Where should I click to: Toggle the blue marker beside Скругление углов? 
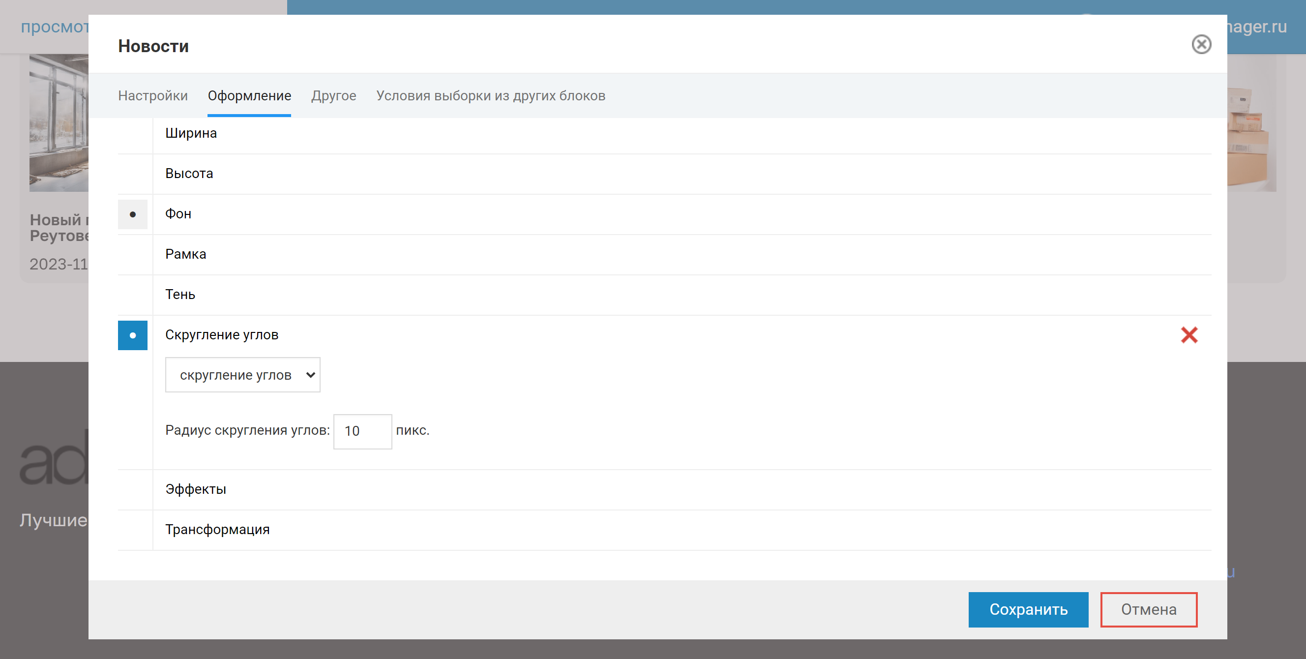pos(132,335)
